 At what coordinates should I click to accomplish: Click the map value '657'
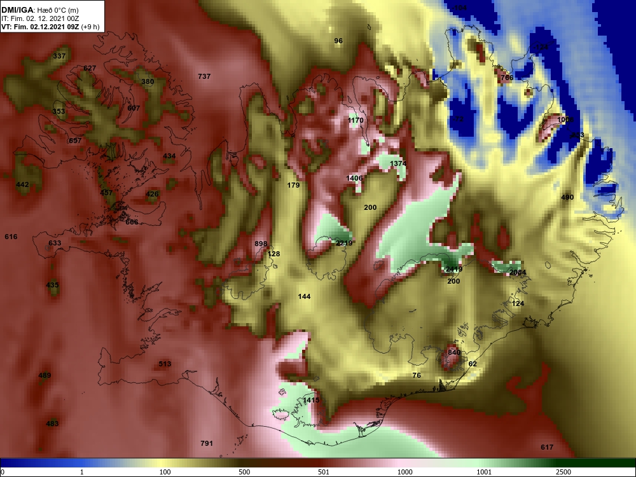[x=75, y=141]
